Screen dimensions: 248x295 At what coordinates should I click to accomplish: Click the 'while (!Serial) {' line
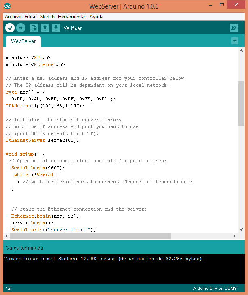[x=38, y=175]
